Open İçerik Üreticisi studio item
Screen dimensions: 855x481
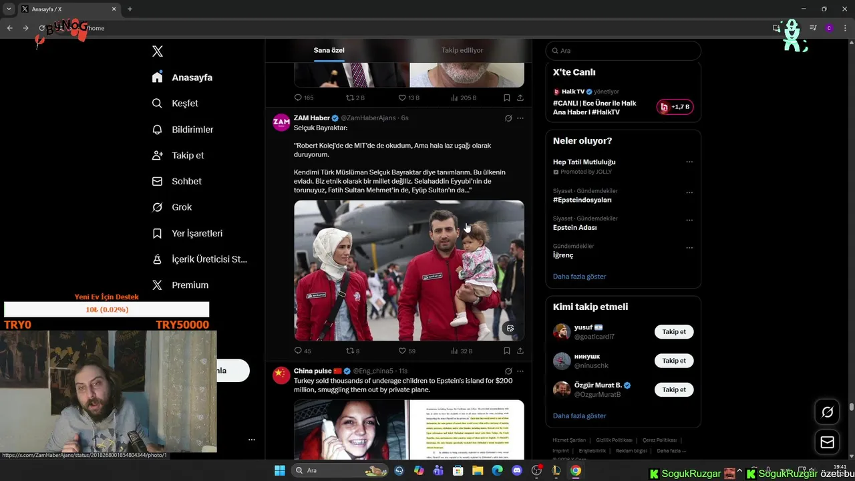[199, 259]
